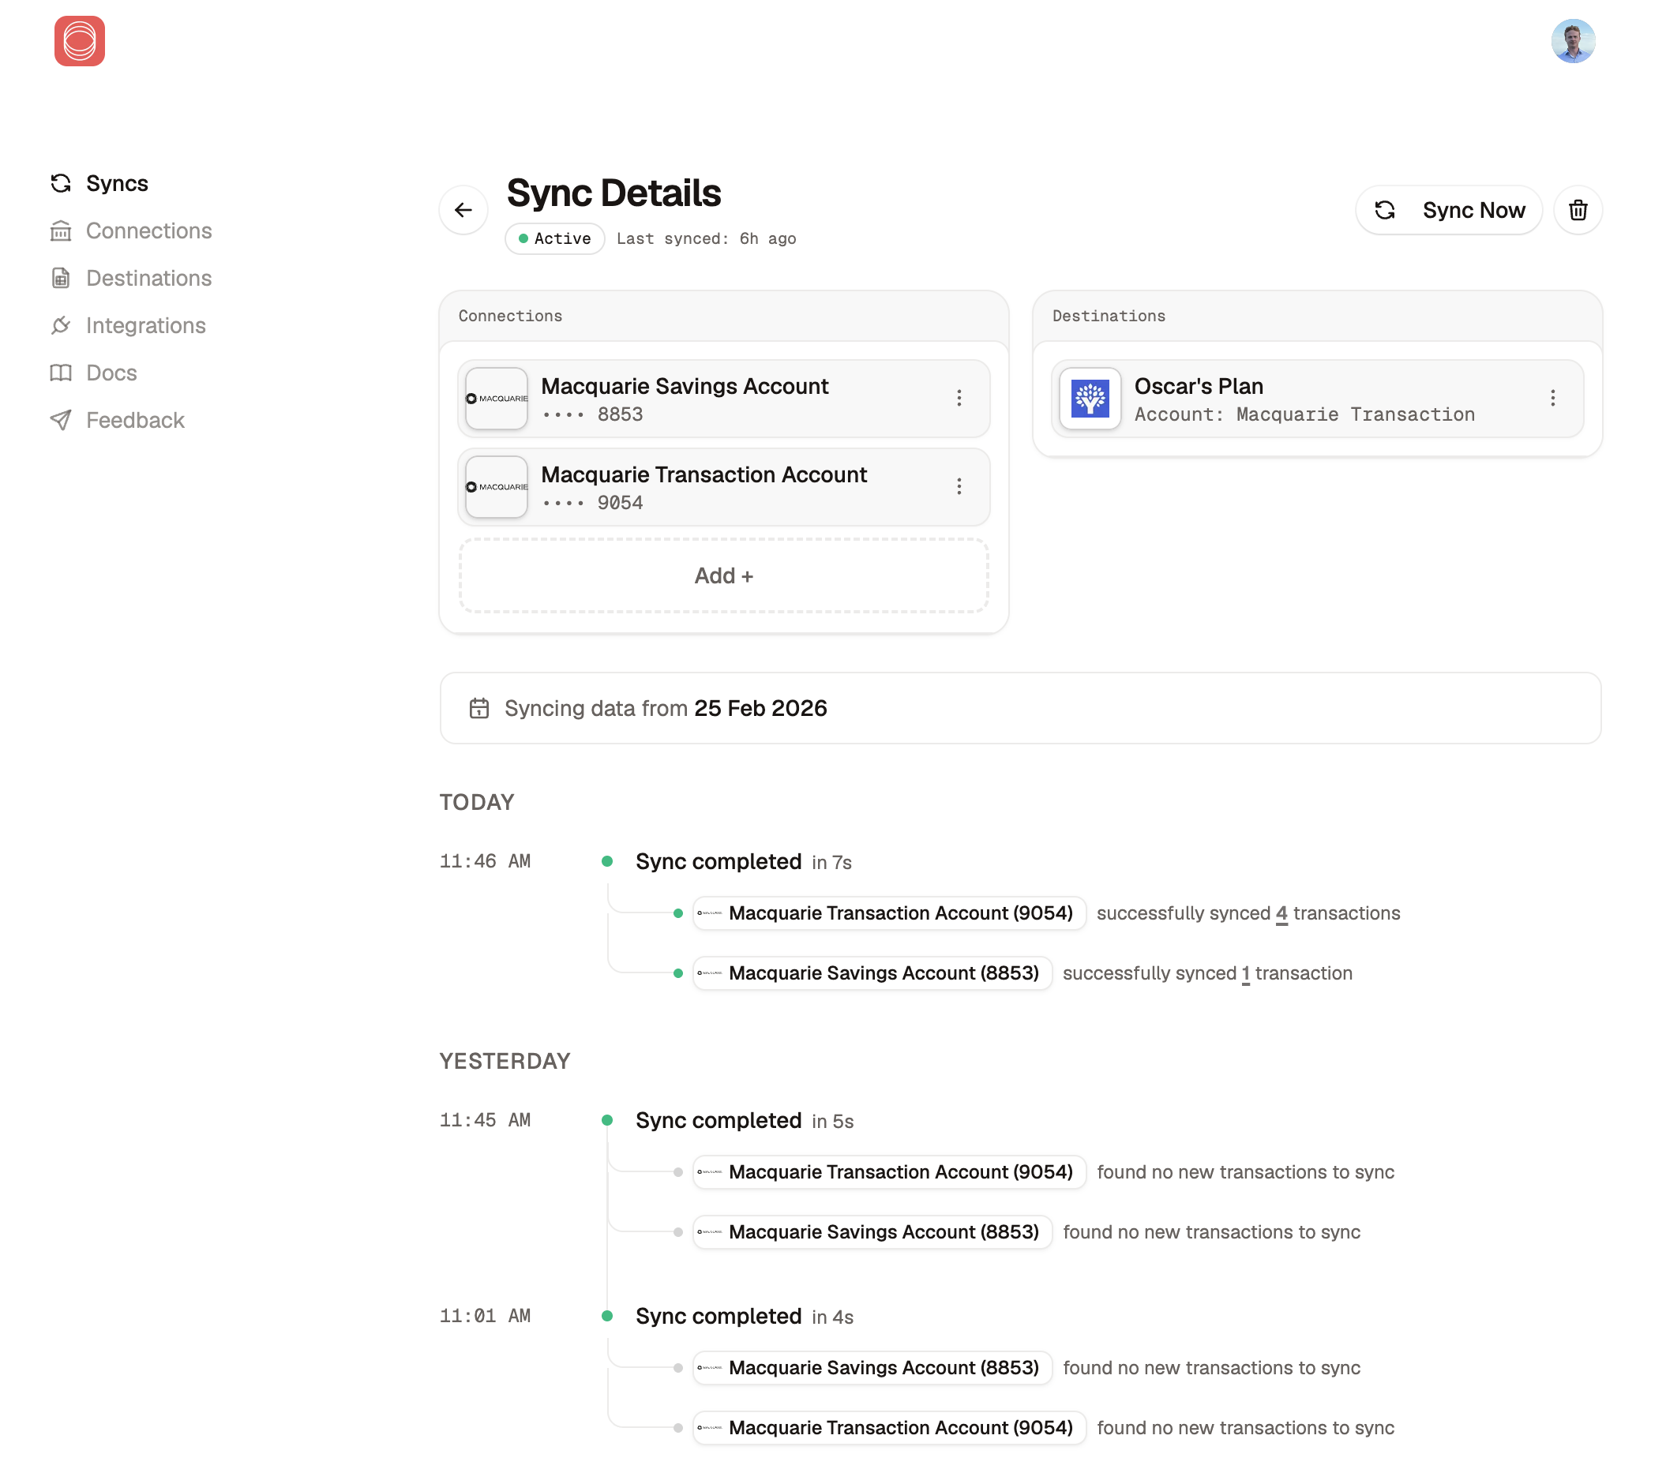Open the Oscar's Plan destination options menu
Screen dimensions: 1666x1484
1553,398
